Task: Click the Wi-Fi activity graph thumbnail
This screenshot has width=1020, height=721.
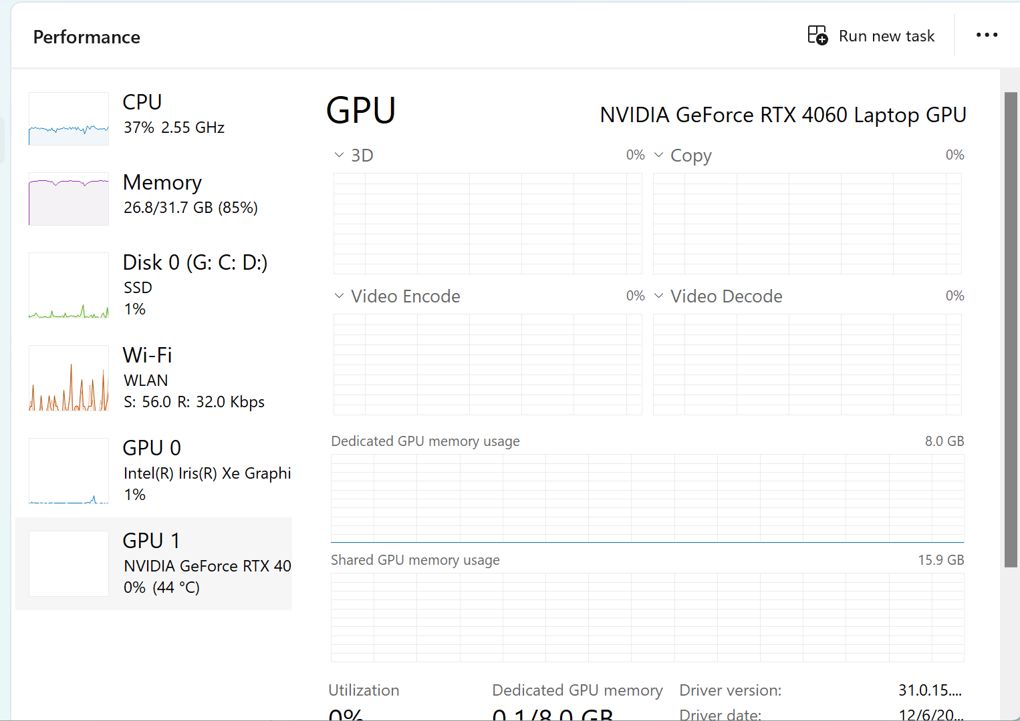Action: (x=69, y=379)
